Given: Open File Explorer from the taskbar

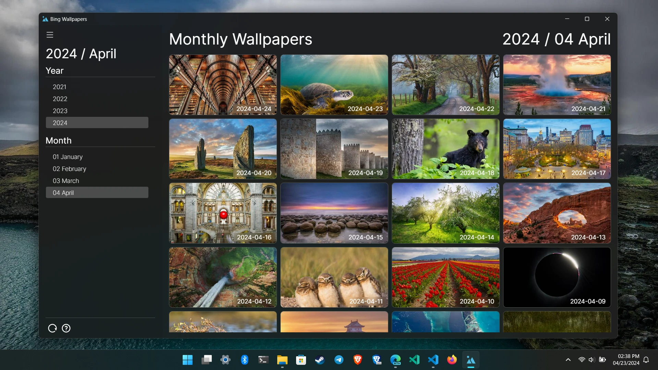Looking at the screenshot, I should pos(282,360).
